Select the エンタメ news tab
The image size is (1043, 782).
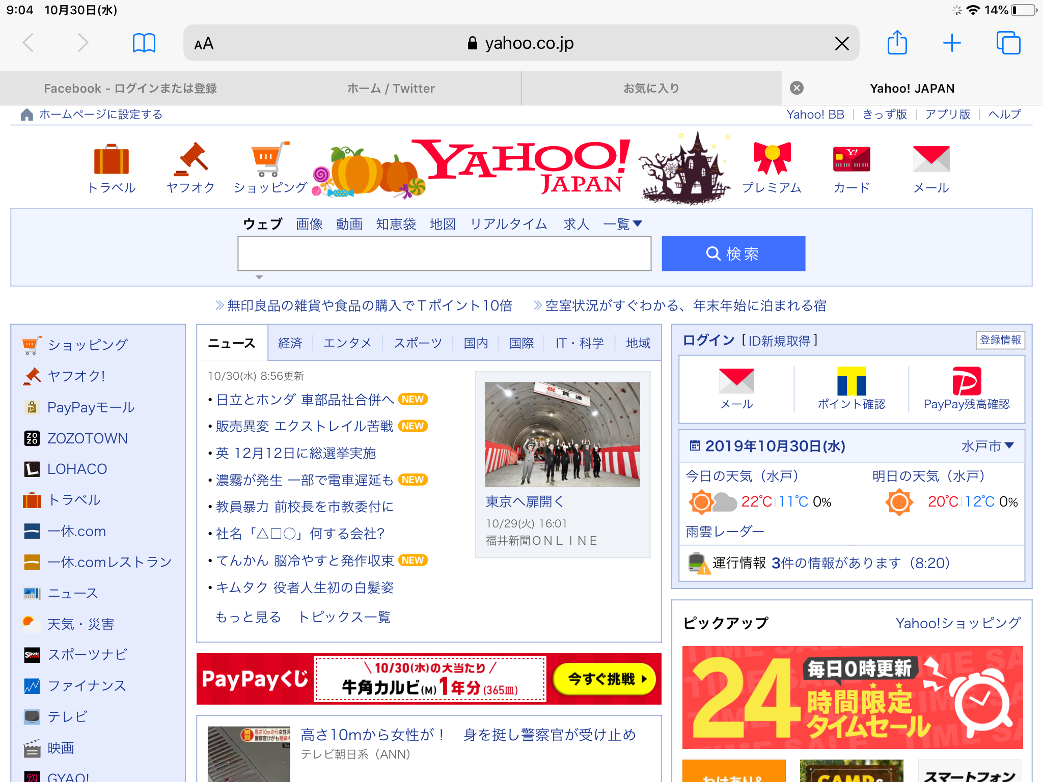pyautogui.click(x=348, y=343)
